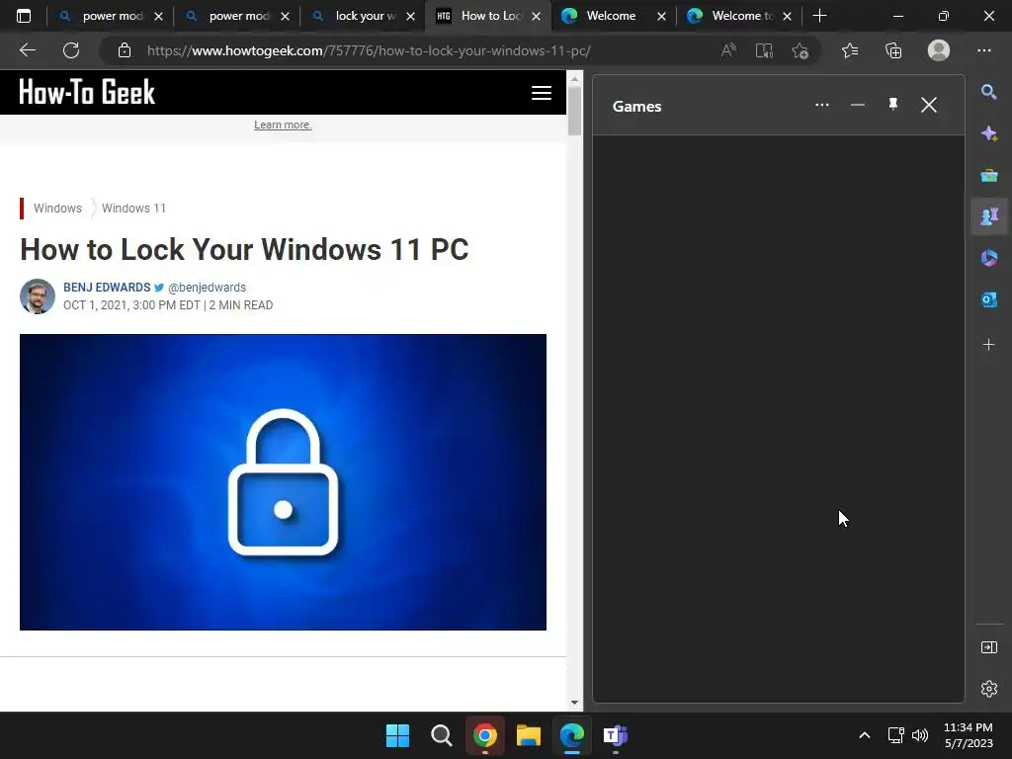Launch Chrome from the taskbar
Image resolution: width=1012 pixels, height=759 pixels.
coord(484,735)
